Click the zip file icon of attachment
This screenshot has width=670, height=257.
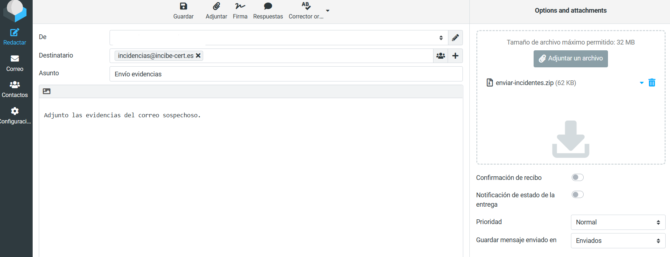(x=490, y=83)
